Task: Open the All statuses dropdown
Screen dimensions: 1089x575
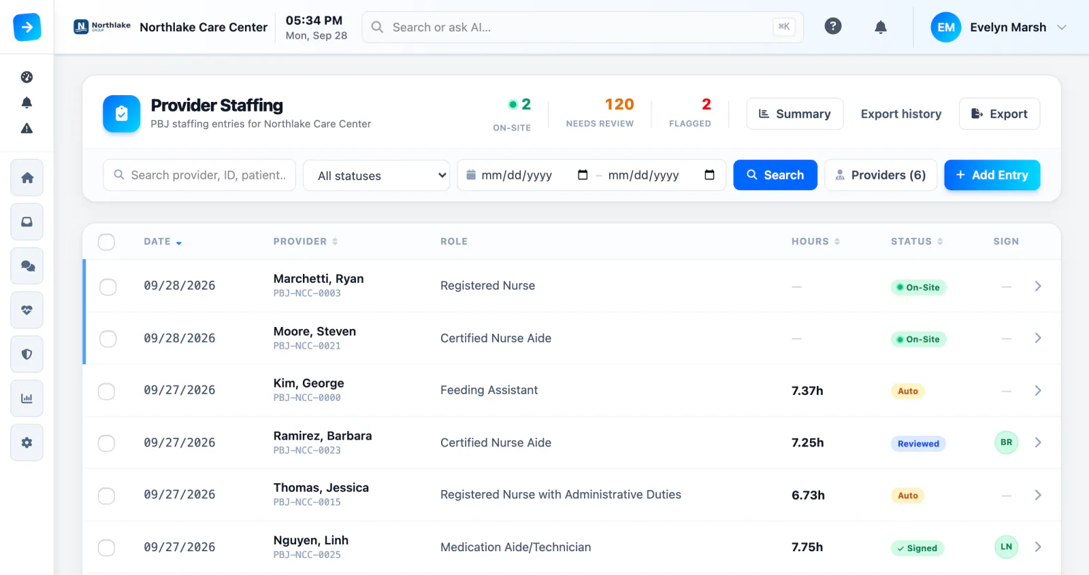Action: 376,175
